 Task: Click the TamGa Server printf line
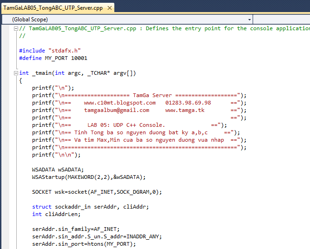pyautogui.click(x=139, y=95)
